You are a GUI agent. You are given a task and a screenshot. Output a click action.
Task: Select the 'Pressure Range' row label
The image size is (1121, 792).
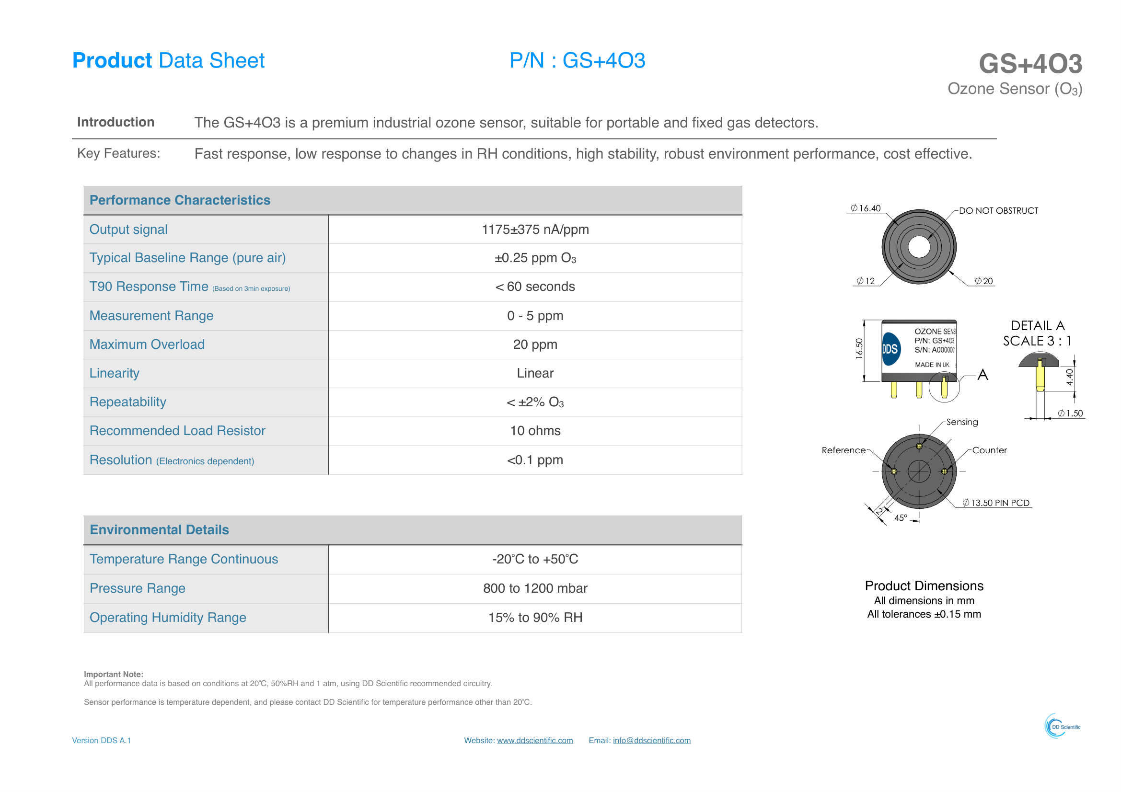coord(137,588)
